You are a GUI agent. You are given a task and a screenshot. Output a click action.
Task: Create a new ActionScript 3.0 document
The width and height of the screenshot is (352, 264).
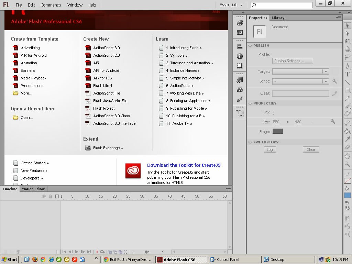click(107, 48)
